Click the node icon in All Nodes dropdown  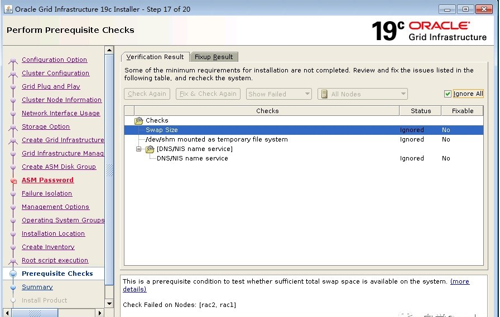(x=324, y=94)
